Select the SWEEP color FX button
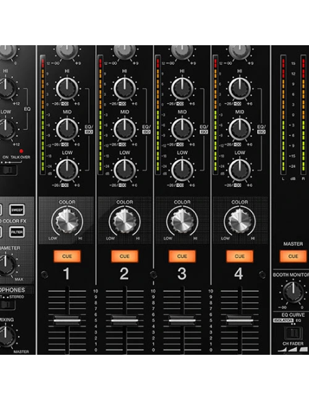The width and height of the screenshot is (309, 400). (17, 210)
